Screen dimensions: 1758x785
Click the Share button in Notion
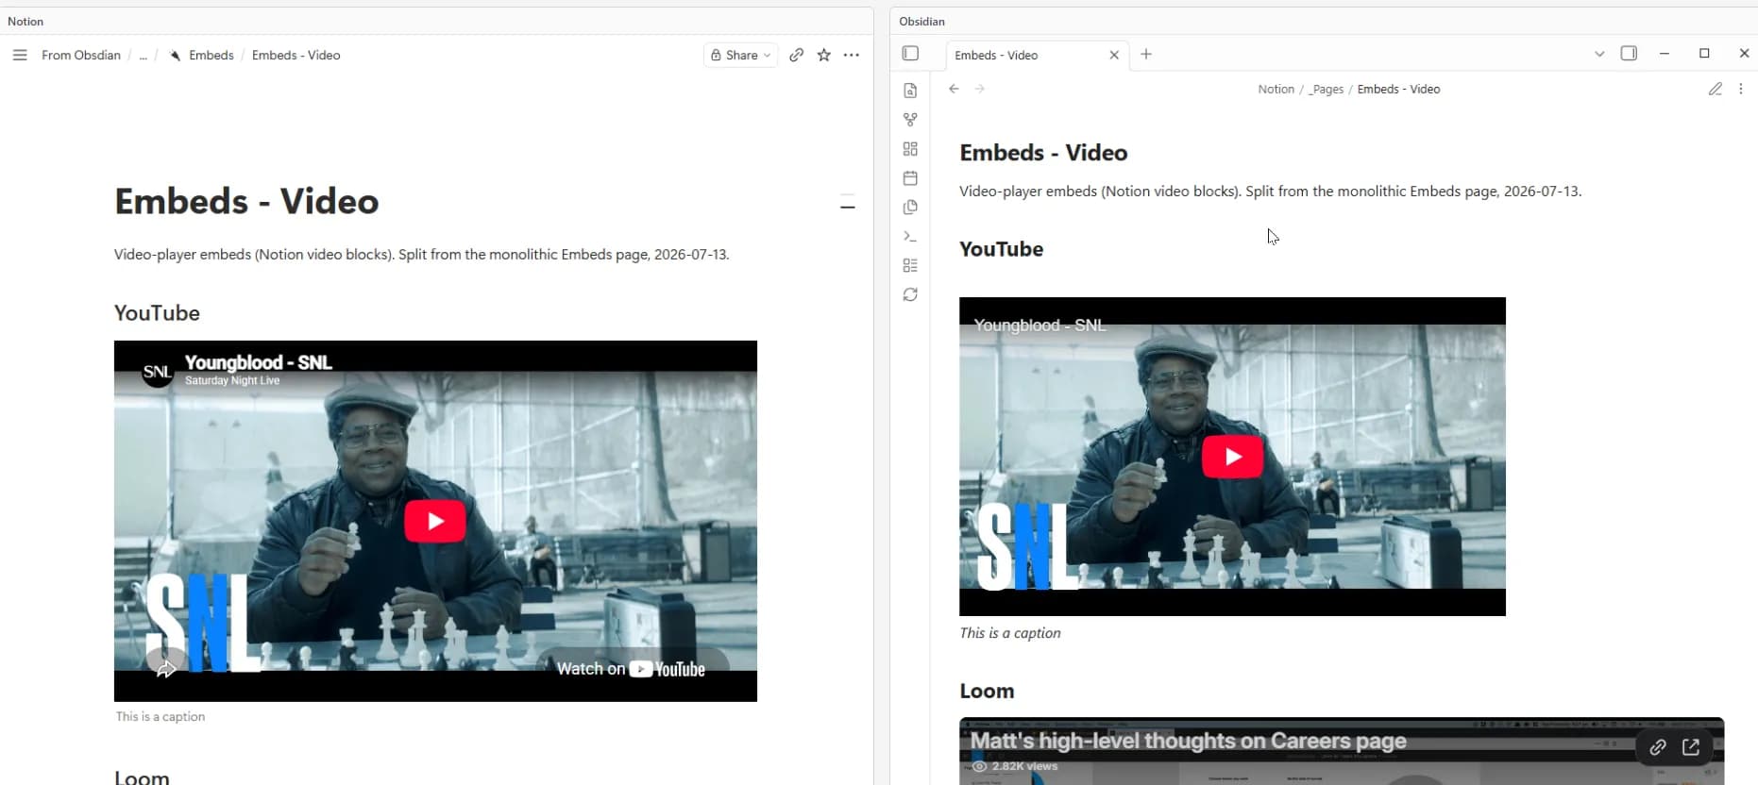coord(741,55)
